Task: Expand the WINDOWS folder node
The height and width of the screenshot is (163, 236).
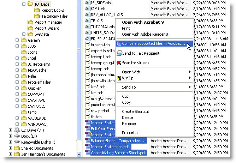Action: click(x=17, y=124)
